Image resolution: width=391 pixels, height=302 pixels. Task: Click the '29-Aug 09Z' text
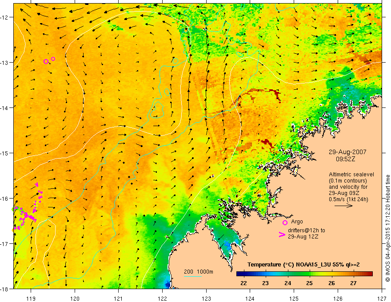coord(343,193)
